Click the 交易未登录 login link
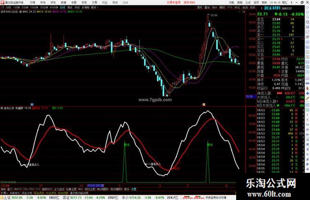This screenshot has height=200, width=310. 174,2
